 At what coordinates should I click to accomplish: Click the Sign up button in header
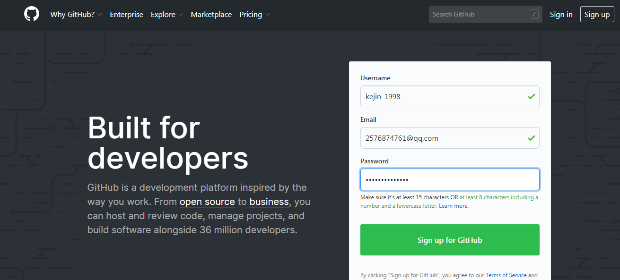(x=597, y=15)
